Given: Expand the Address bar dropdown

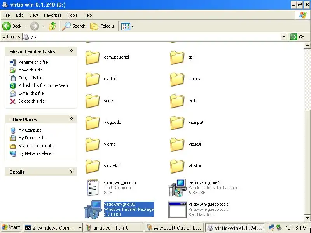Looking at the screenshot, I should click(x=284, y=37).
